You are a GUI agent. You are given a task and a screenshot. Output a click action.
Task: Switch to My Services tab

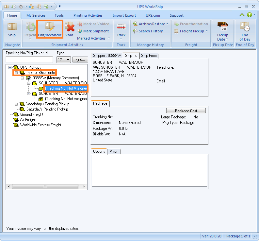click(36, 15)
